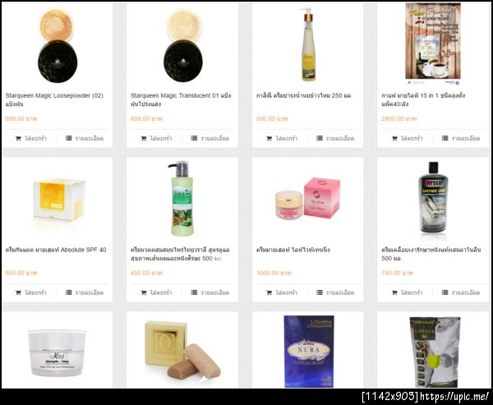Add 2800.00 baht coffee pack to cart
The image size is (493, 405).
408,138
